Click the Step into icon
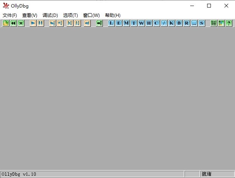Image resolution: width=235 pixels, height=178 pixels. tap(52, 23)
